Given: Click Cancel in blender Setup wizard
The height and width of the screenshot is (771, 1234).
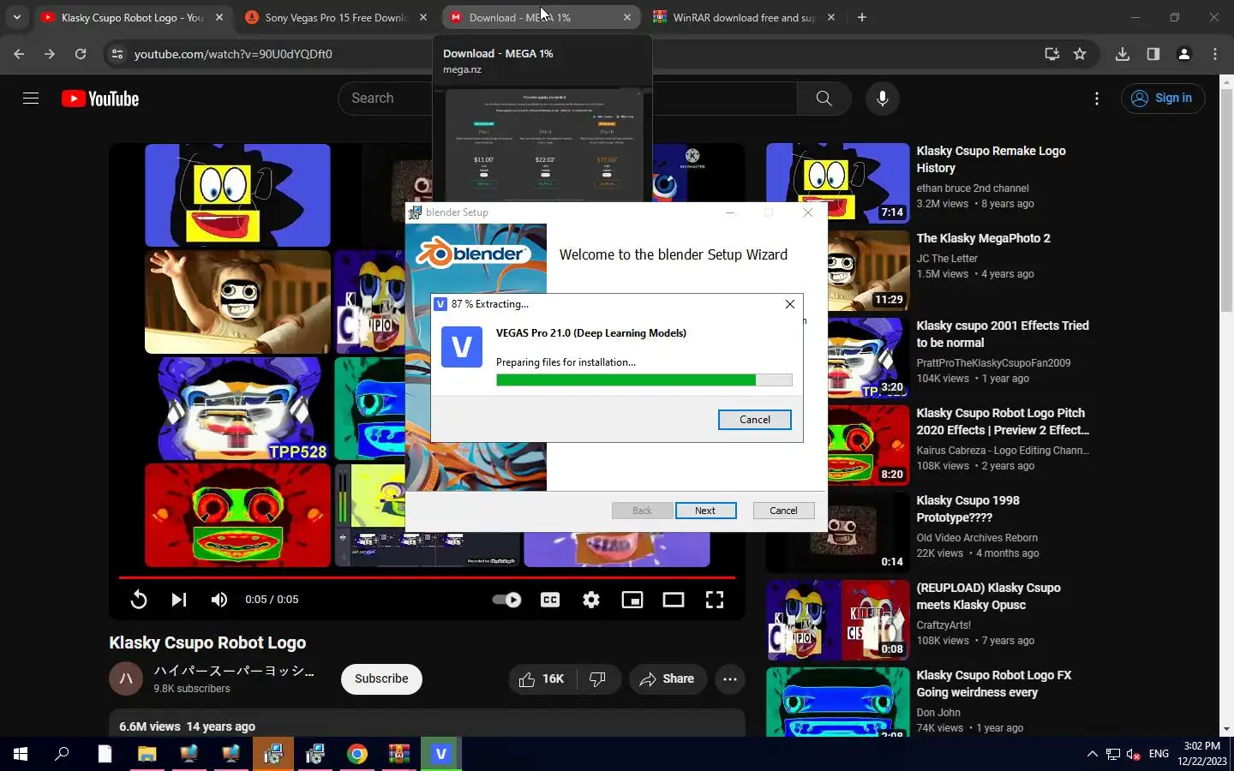Looking at the screenshot, I should (783, 511).
